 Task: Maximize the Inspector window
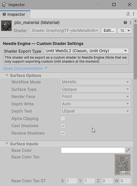pos(114,4)
